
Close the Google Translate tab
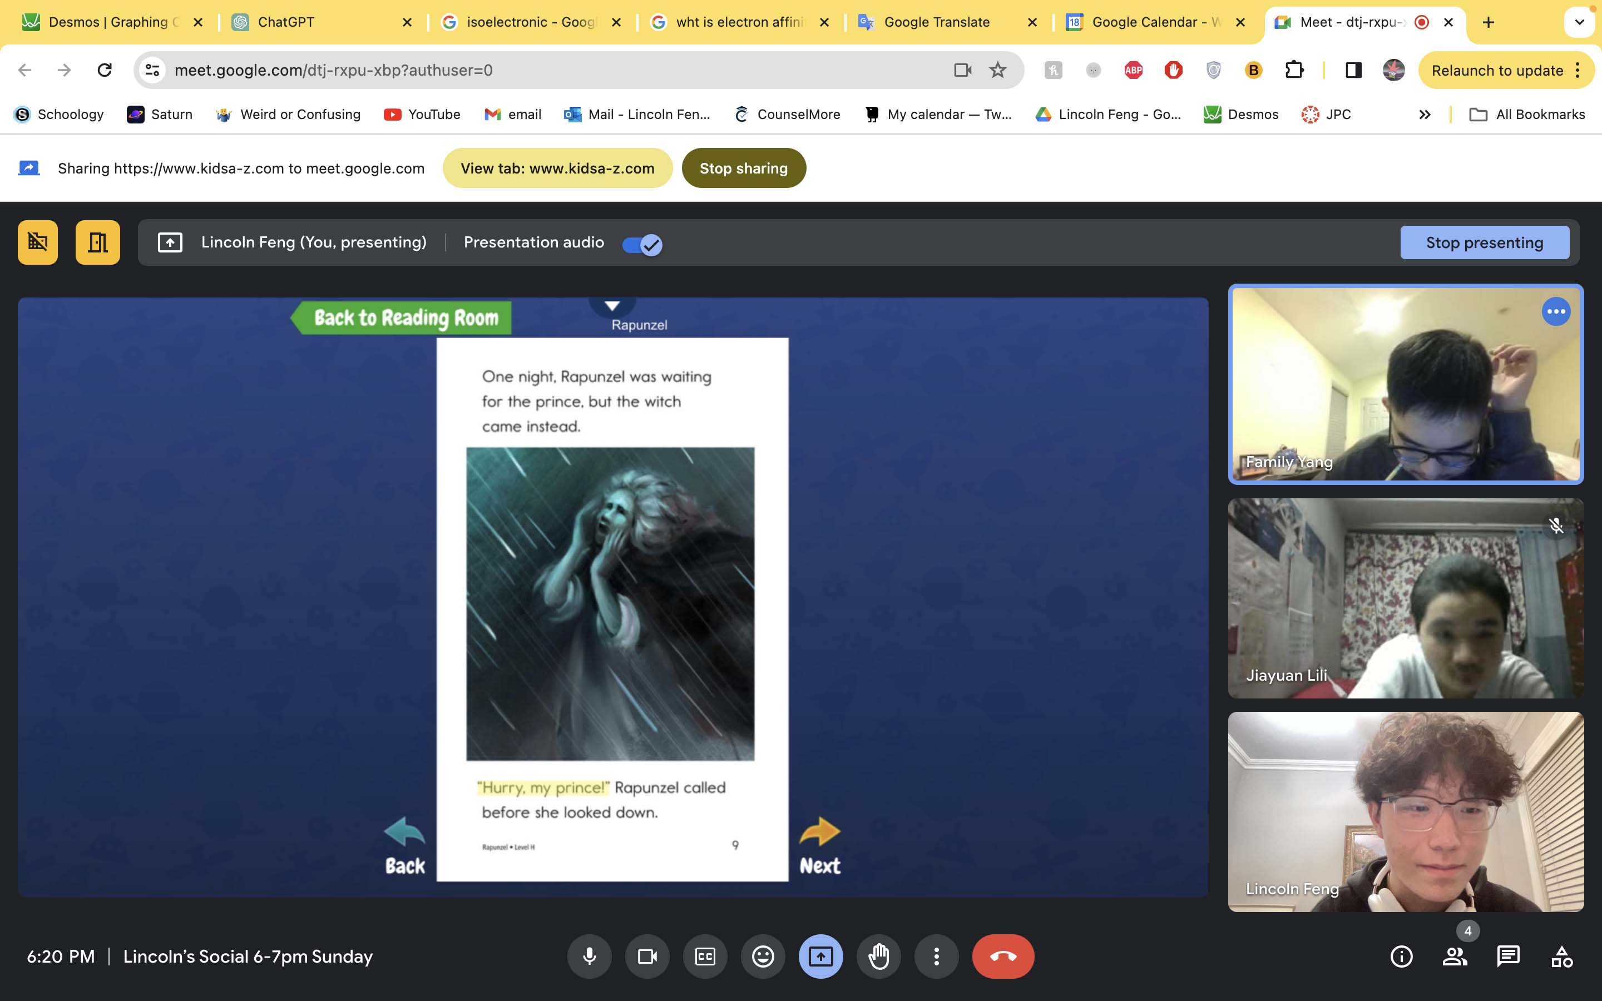pos(1032,22)
